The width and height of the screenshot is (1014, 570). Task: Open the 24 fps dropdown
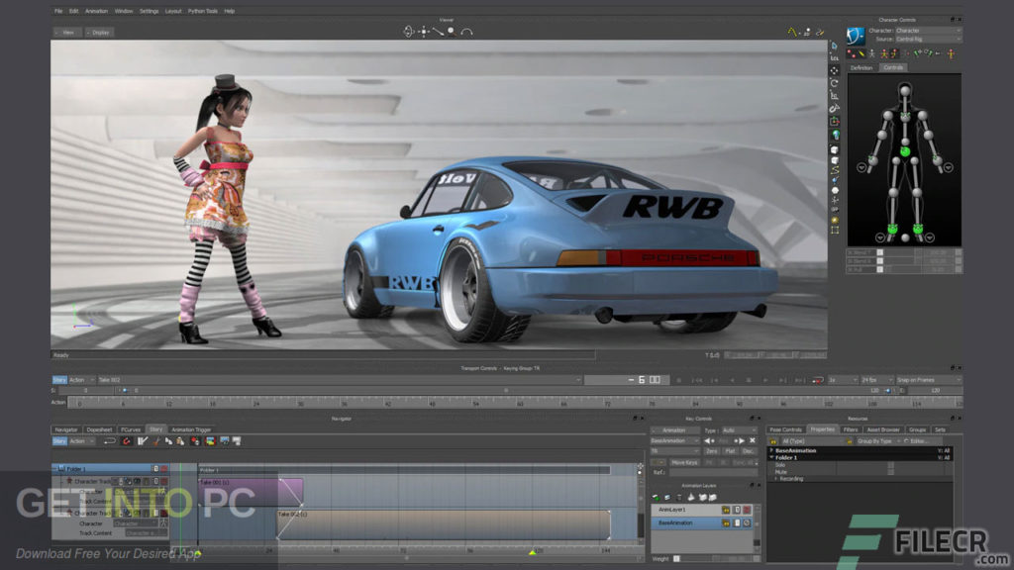point(879,380)
